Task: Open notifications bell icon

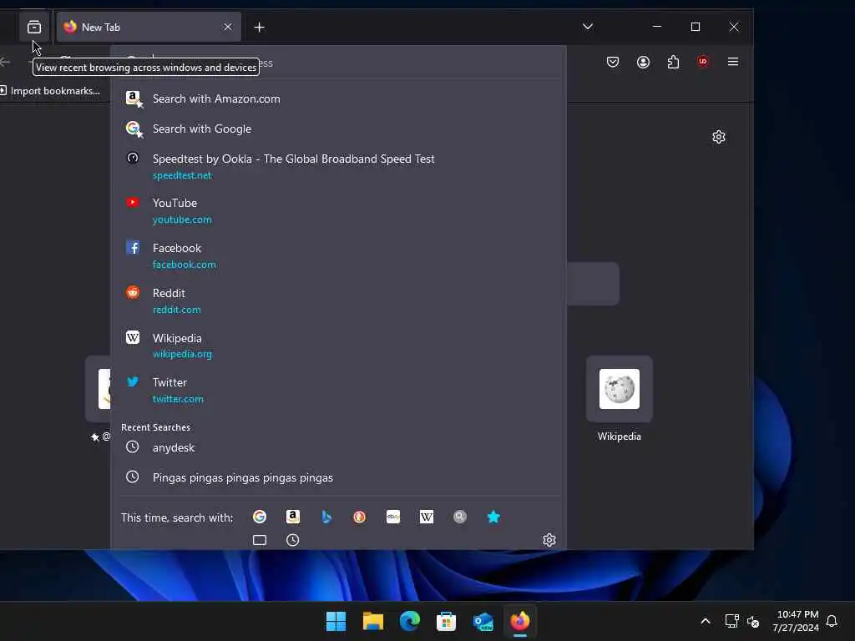Action: 832,621
